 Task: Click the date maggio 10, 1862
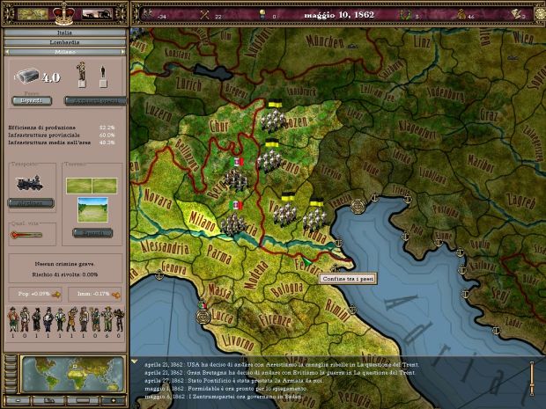pos(339,15)
